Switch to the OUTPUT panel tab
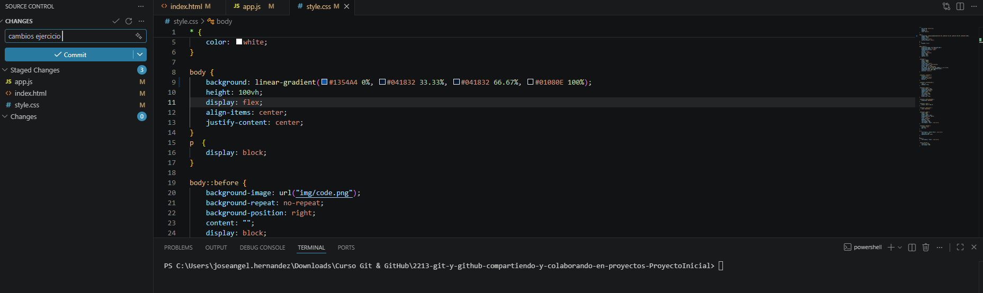The width and height of the screenshot is (983, 293). pyautogui.click(x=216, y=248)
